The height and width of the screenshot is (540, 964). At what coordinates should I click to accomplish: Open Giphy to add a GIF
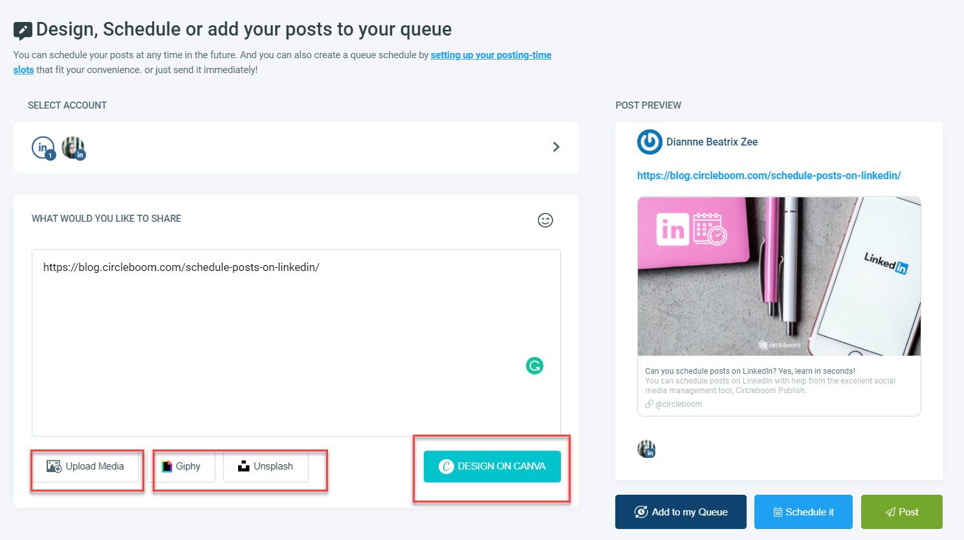(x=184, y=466)
